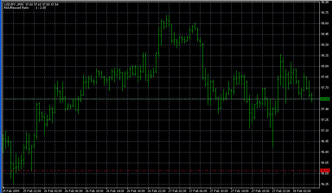Click the 97.70 price axis label

[325, 88]
